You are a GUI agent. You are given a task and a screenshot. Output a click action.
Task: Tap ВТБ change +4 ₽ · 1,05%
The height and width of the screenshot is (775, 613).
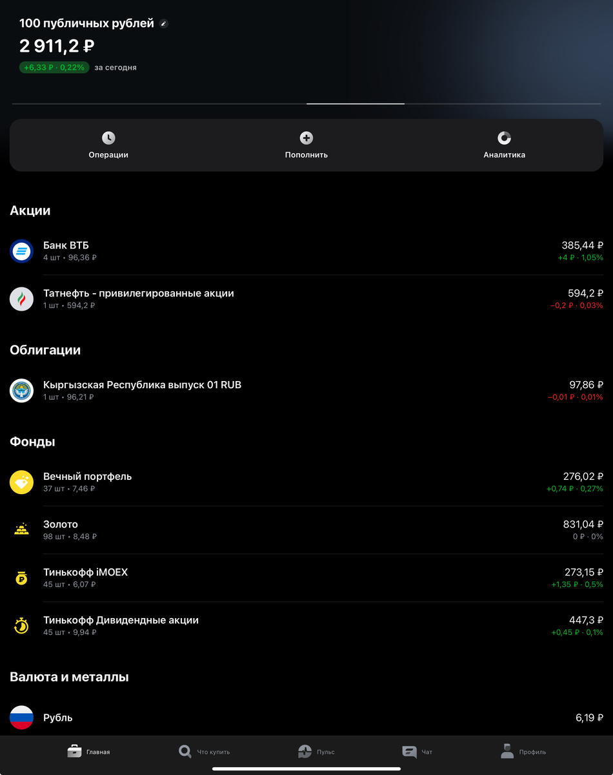[581, 258]
